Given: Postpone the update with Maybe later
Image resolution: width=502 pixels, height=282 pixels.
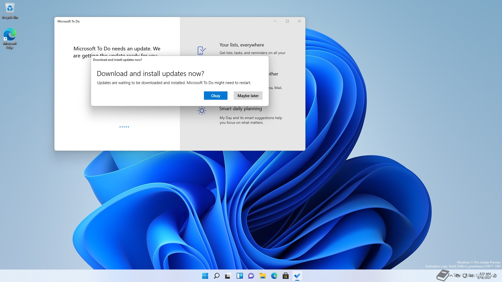Looking at the screenshot, I should click(248, 96).
